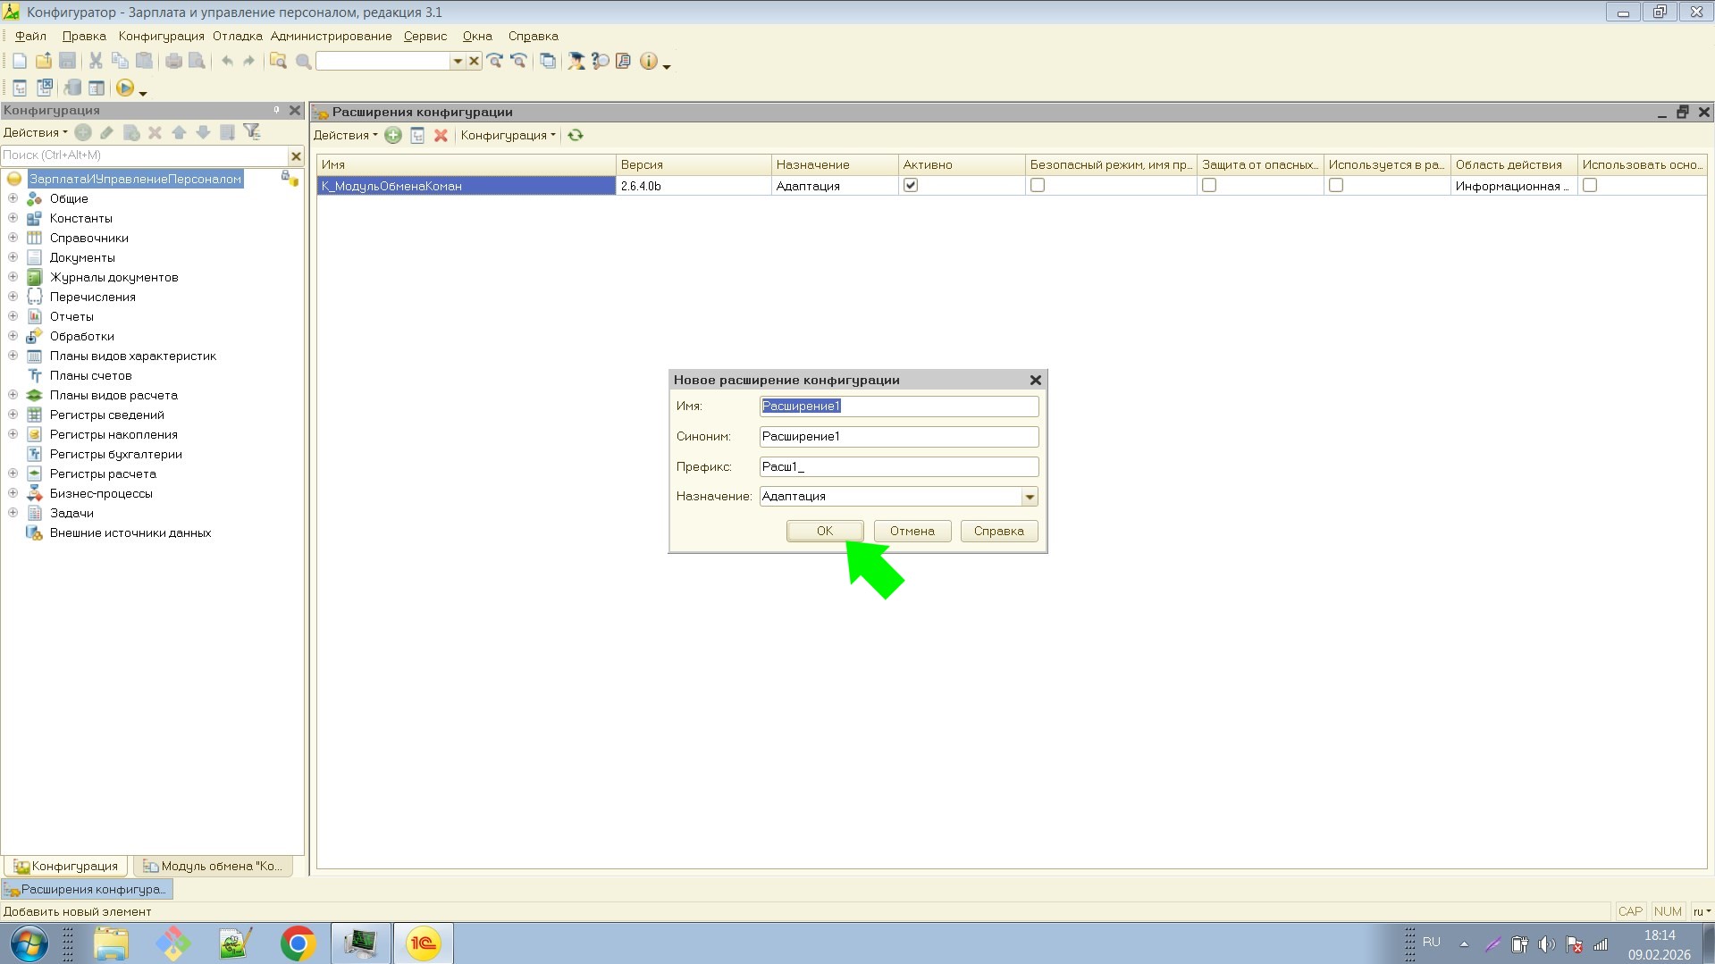Switch to the Модуль обмена tab
Image resolution: width=1715 pixels, height=964 pixels.
point(214,866)
